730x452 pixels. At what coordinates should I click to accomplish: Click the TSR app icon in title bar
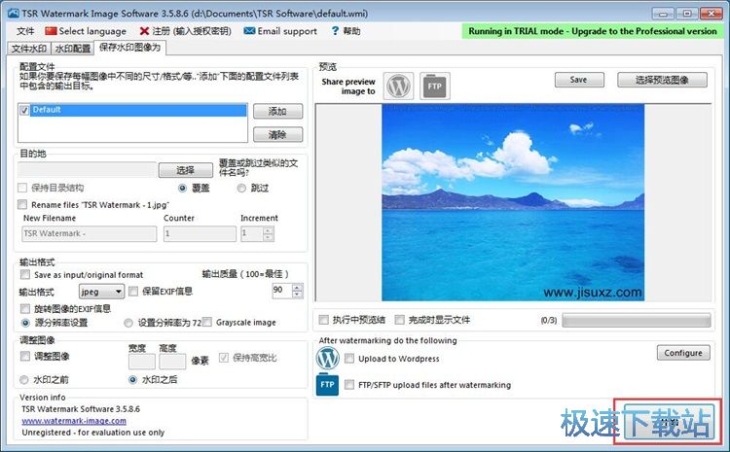coord(14,13)
